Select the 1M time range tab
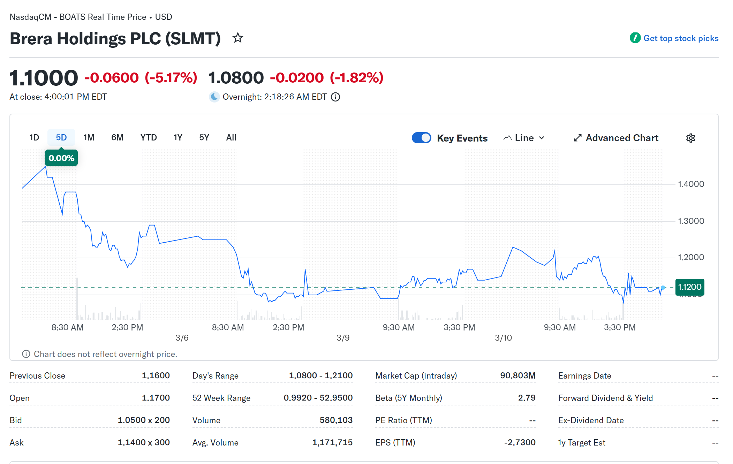 click(x=89, y=138)
